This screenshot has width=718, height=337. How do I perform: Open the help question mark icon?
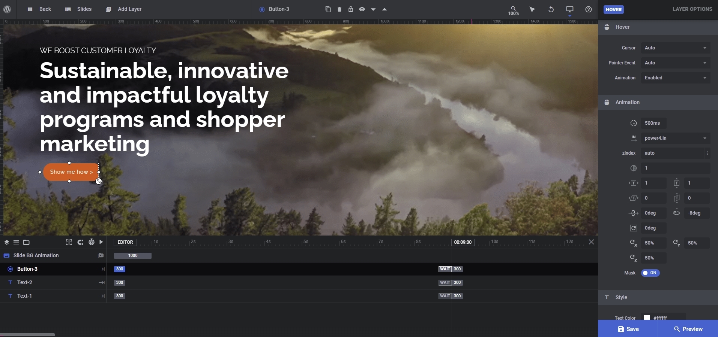589,9
